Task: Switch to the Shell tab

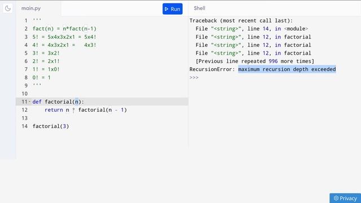Action: [199, 8]
